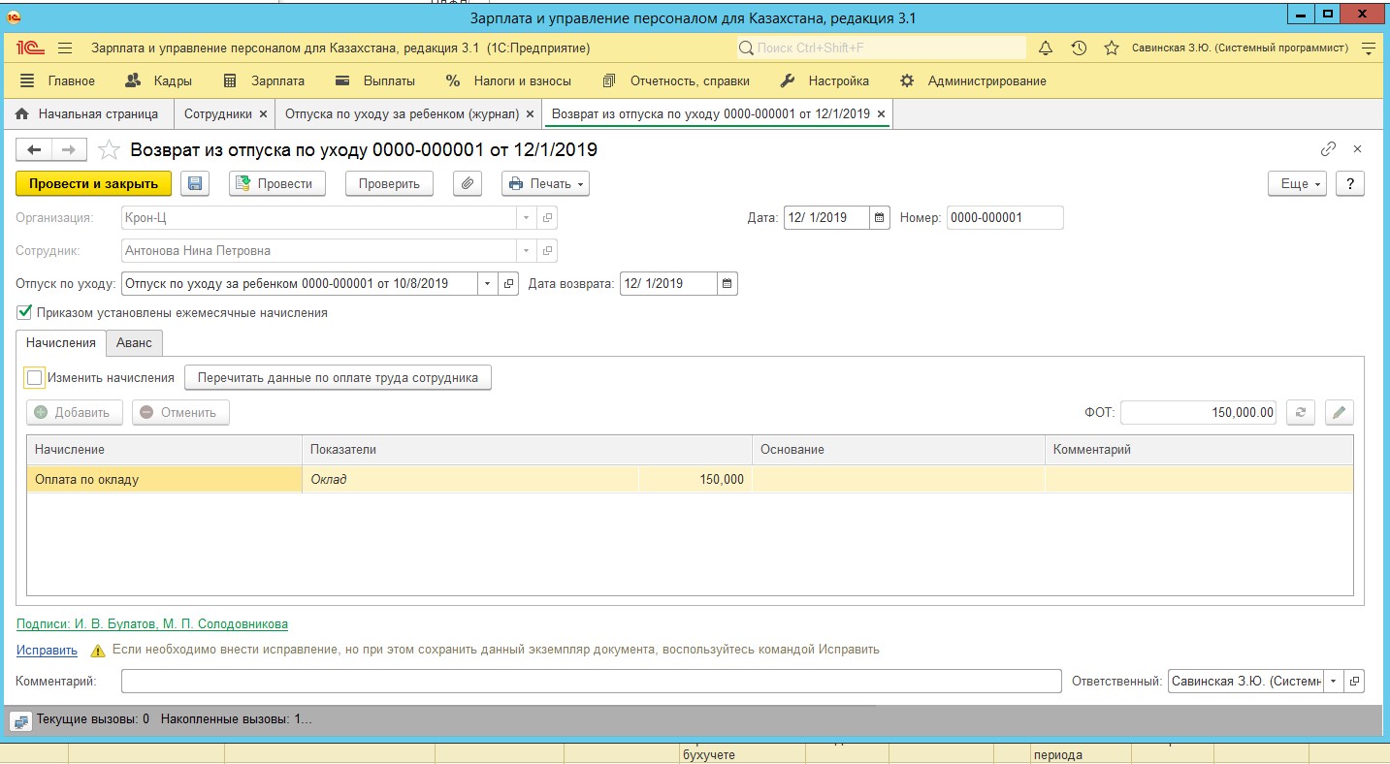Open Сотрудник Антонова record icon
This screenshot has width=1390, height=764.
pos(547,250)
